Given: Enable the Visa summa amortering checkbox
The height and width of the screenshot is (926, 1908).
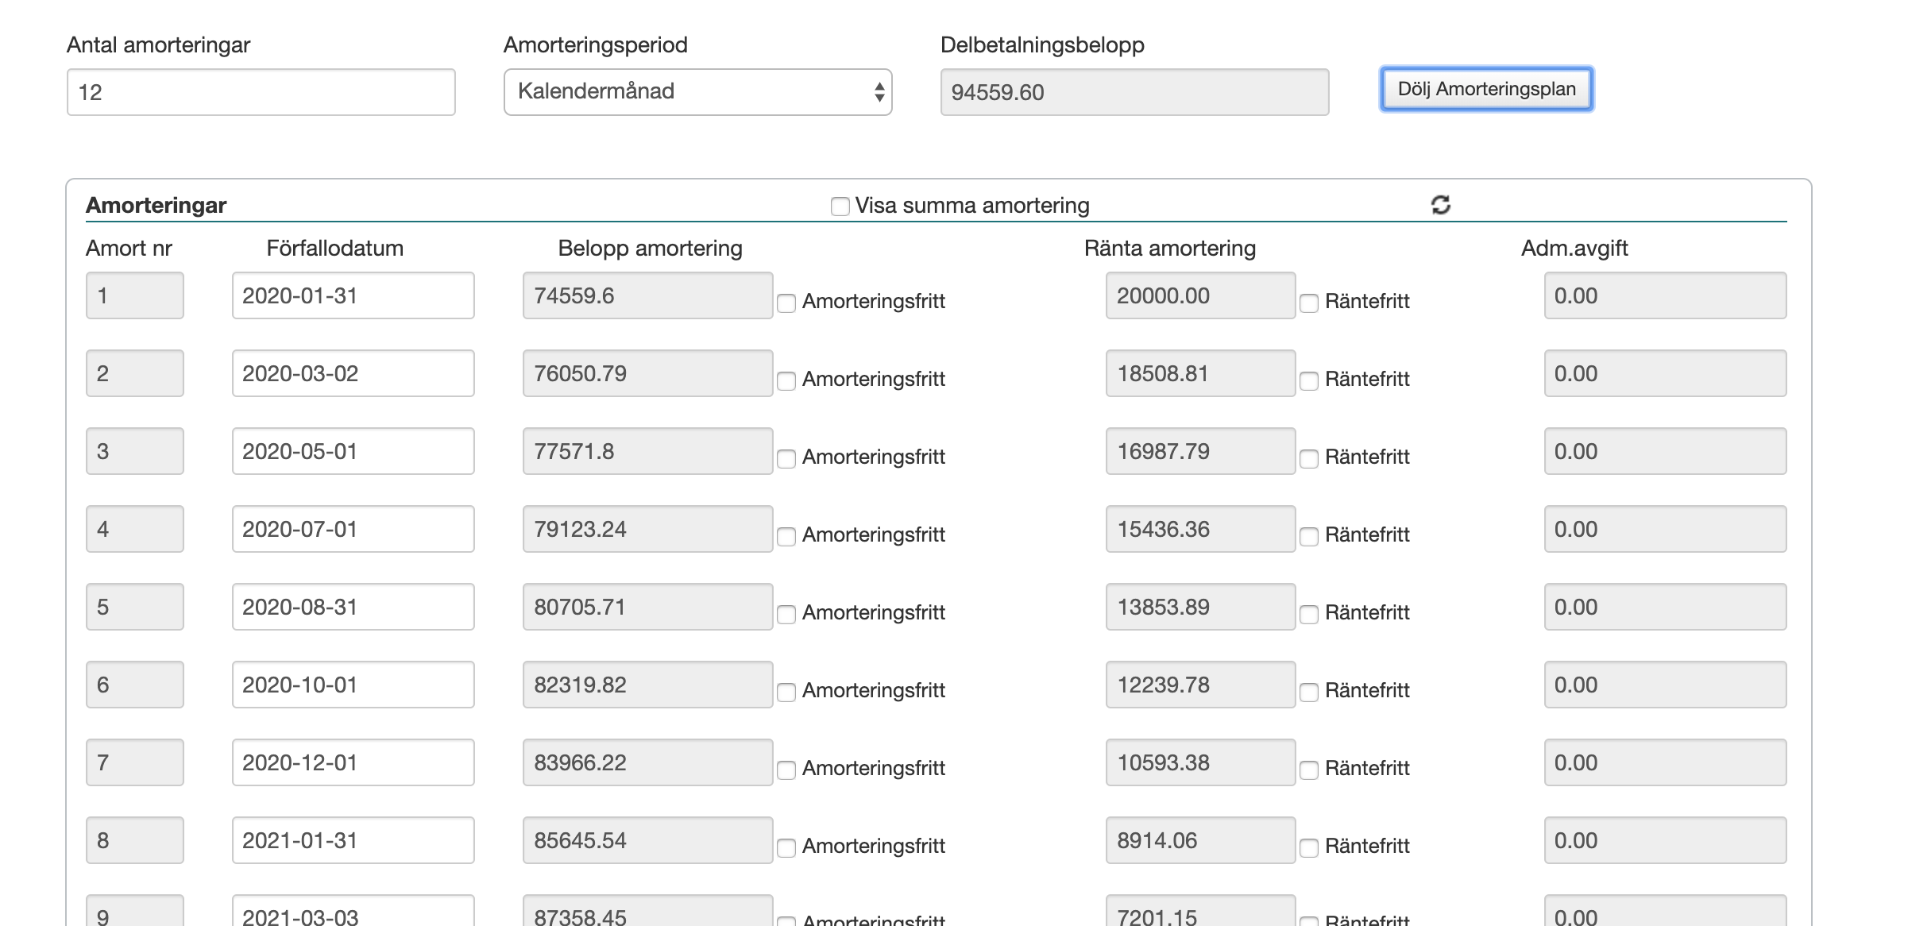Looking at the screenshot, I should click(x=840, y=206).
